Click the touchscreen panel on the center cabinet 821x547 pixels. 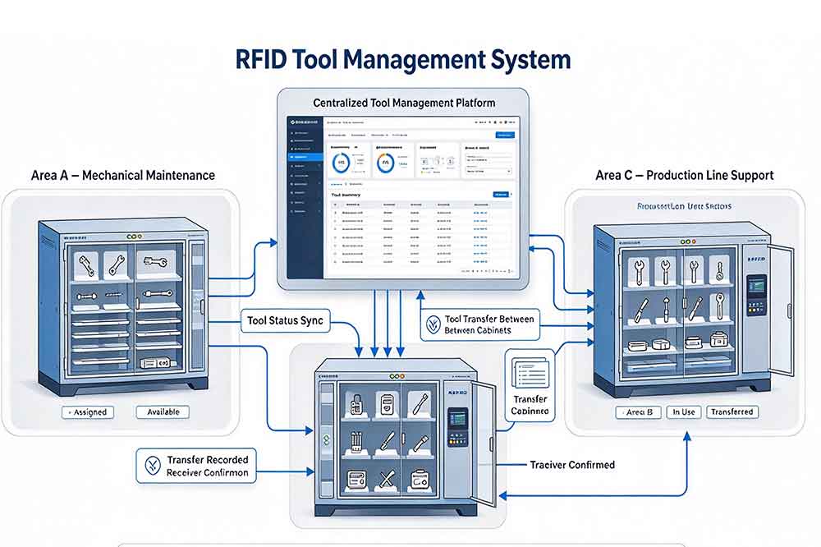tap(457, 427)
